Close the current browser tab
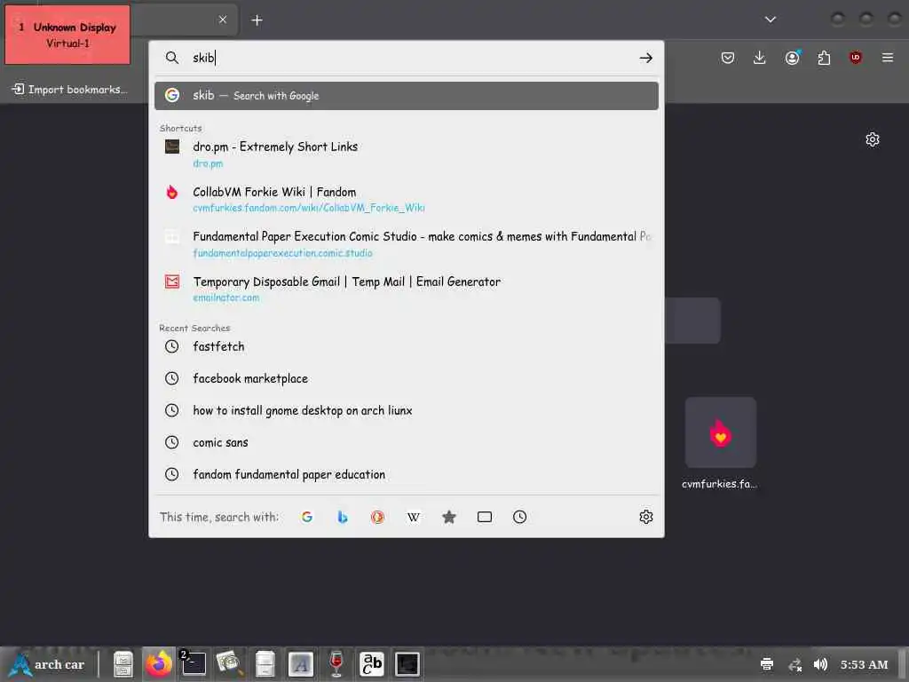 click(x=223, y=20)
